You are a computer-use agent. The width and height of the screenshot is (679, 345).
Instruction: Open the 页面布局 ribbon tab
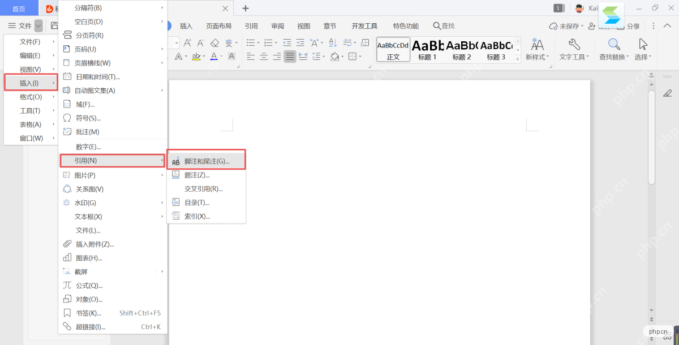[x=219, y=26]
